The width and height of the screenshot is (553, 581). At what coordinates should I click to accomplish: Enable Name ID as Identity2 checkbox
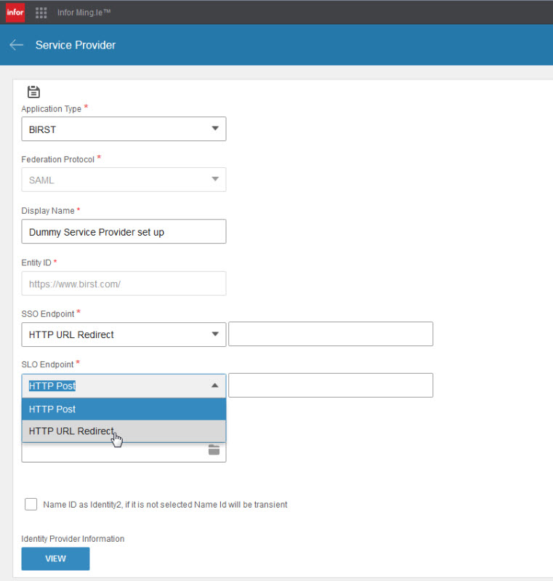click(31, 505)
